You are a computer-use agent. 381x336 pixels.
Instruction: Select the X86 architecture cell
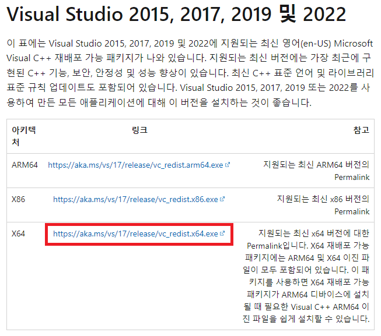pyautogui.click(x=18, y=200)
